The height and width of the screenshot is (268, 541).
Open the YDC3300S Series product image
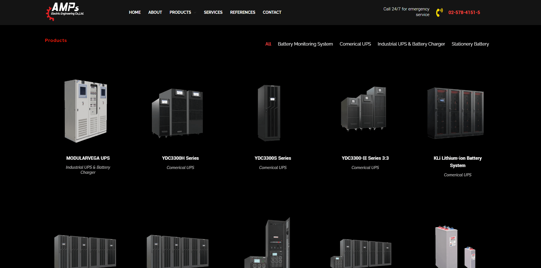tap(269, 113)
